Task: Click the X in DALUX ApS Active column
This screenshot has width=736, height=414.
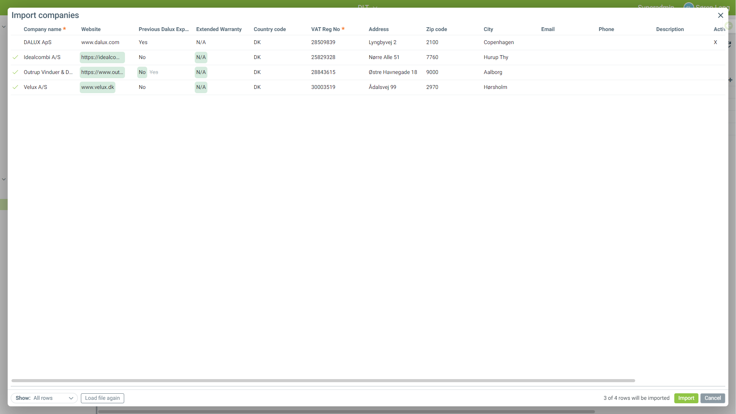Action: pyautogui.click(x=715, y=42)
